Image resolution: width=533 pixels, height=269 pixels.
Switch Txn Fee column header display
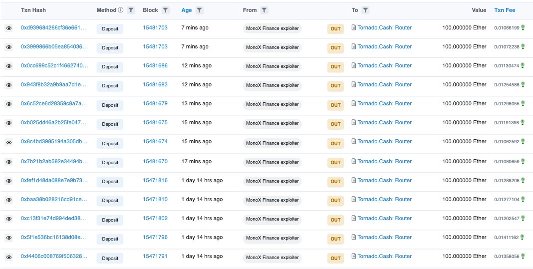coord(505,10)
